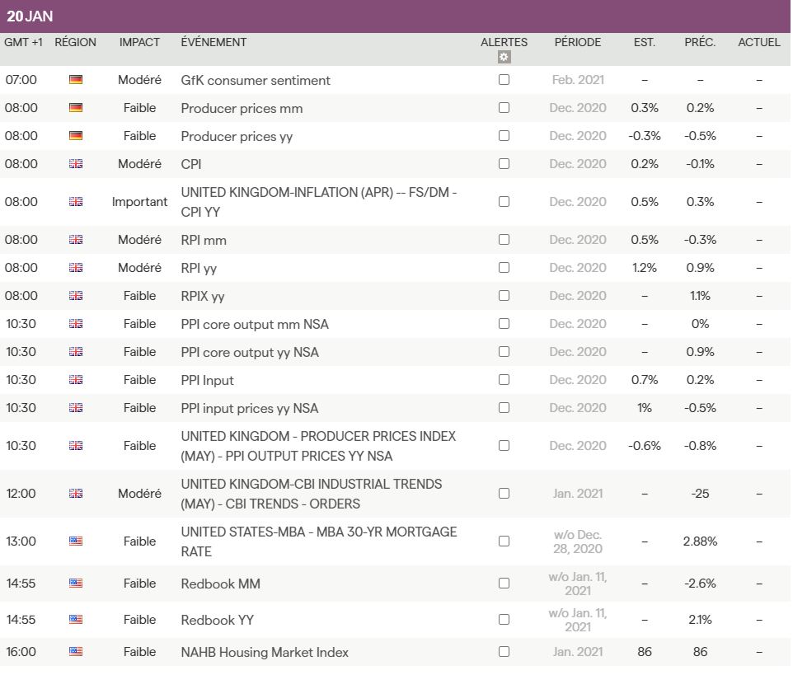Check the alert box for Redbook YY
Viewport: 807px width, 675px height.
[504, 620]
